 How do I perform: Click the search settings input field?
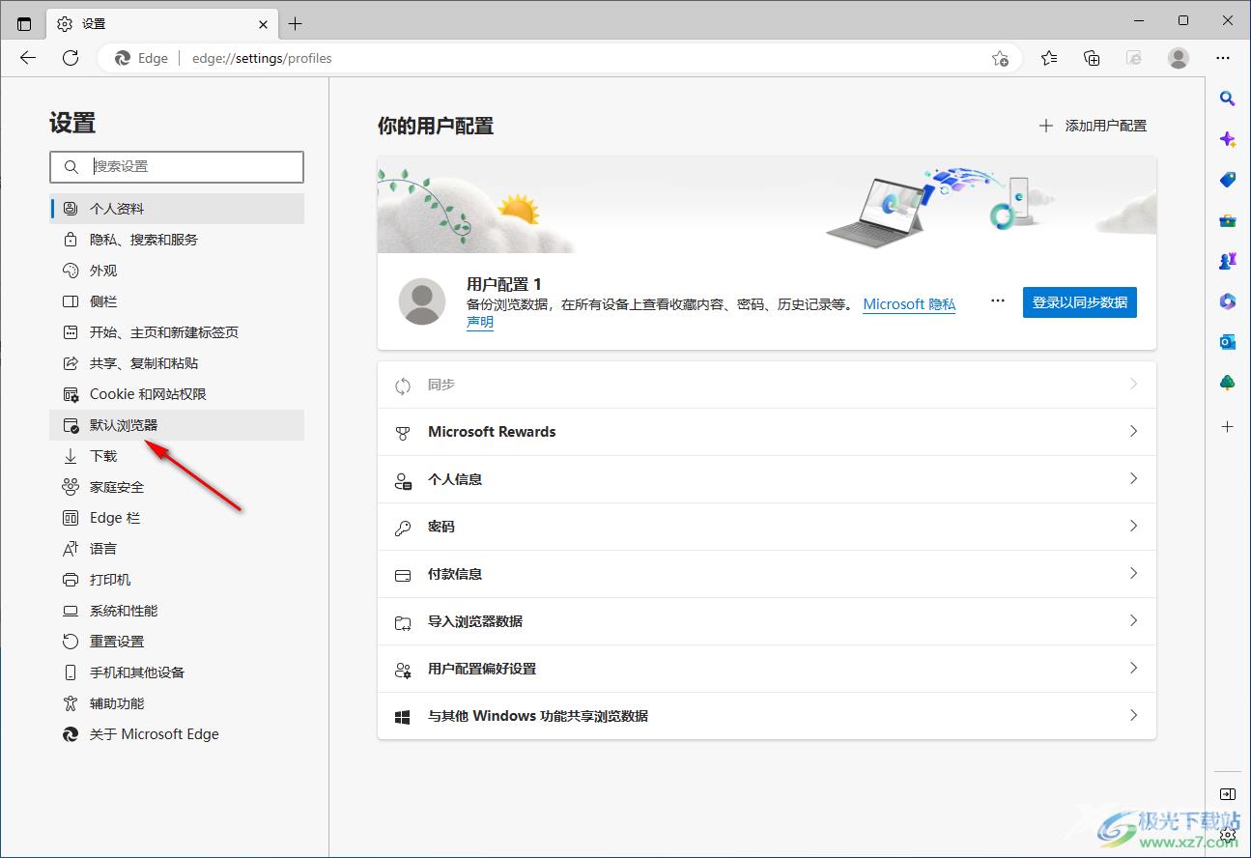(177, 166)
